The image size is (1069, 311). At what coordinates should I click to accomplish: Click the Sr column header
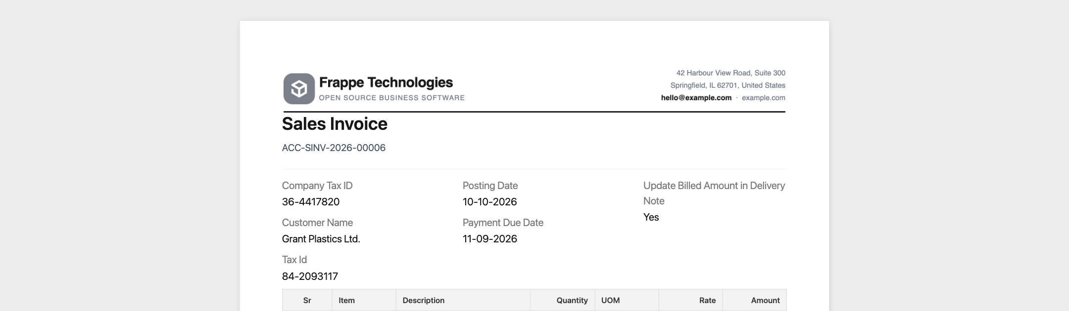point(307,300)
